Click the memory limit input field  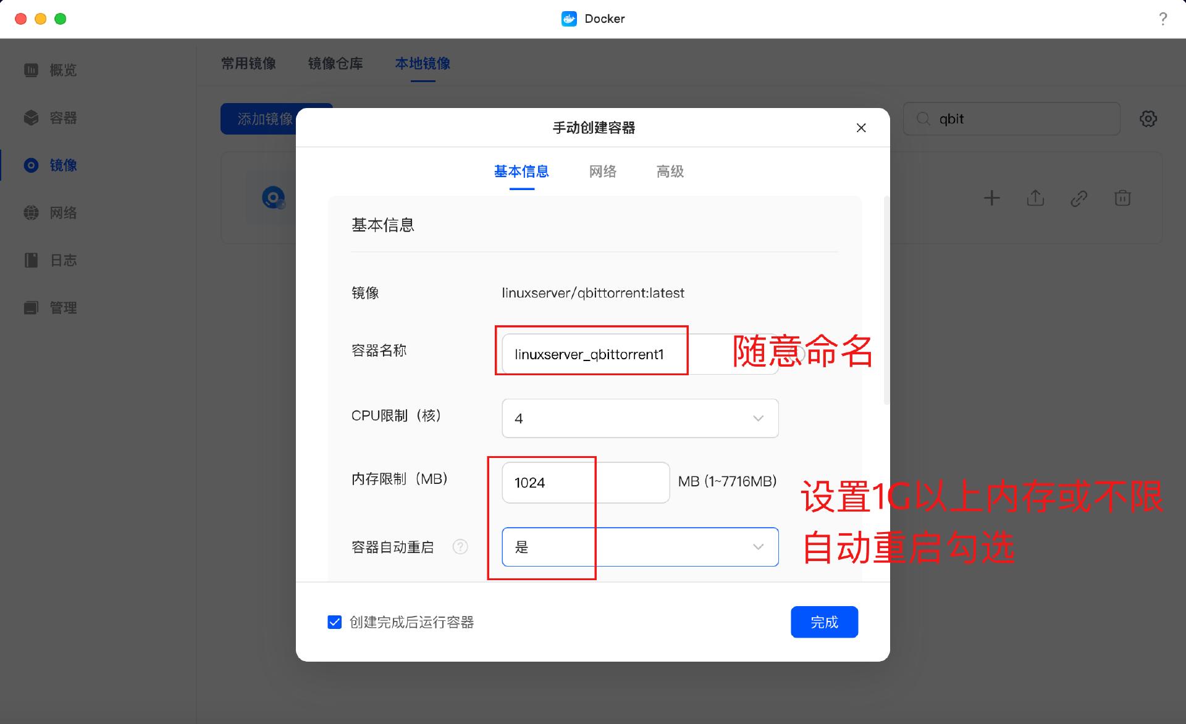(x=585, y=483)
